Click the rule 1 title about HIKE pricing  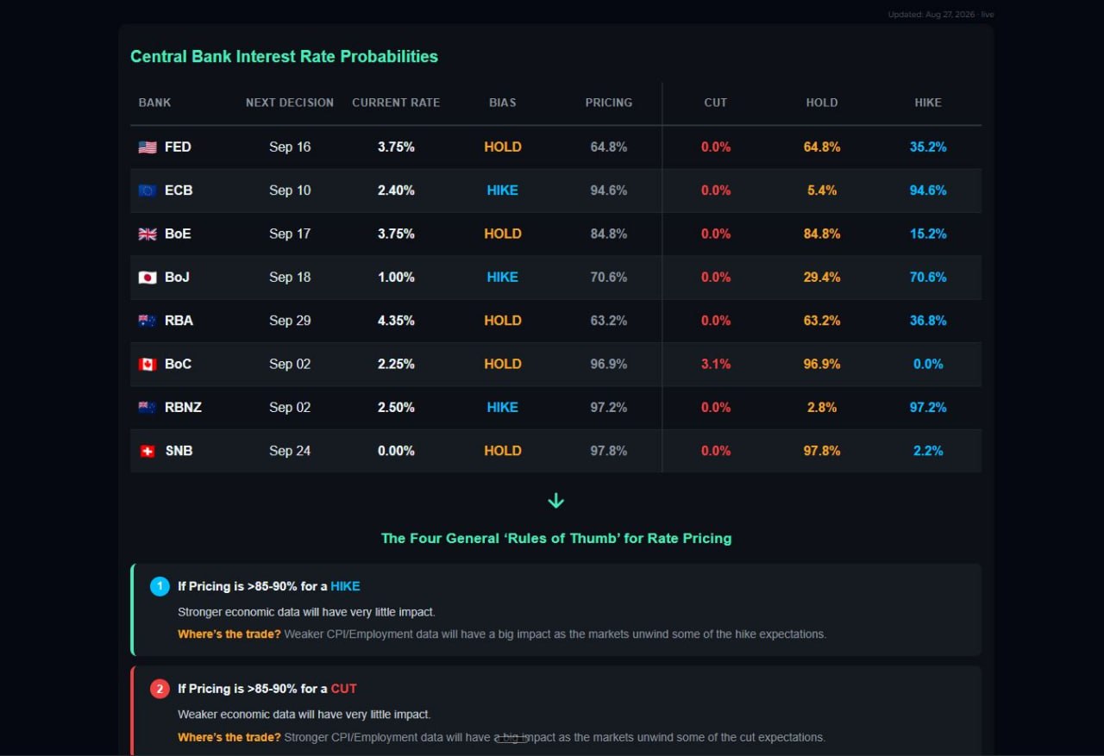click(x=269, y=586)
